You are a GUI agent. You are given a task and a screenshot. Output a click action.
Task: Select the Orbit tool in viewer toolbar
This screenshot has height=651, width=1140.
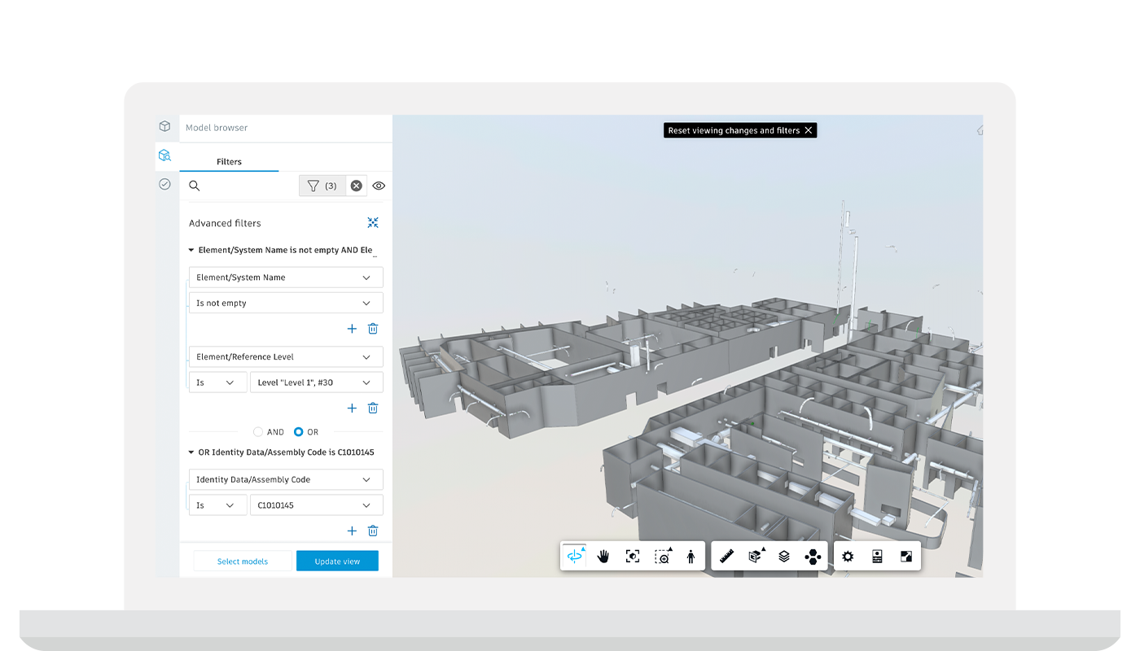pyautogui.click(x=575, y=556)
